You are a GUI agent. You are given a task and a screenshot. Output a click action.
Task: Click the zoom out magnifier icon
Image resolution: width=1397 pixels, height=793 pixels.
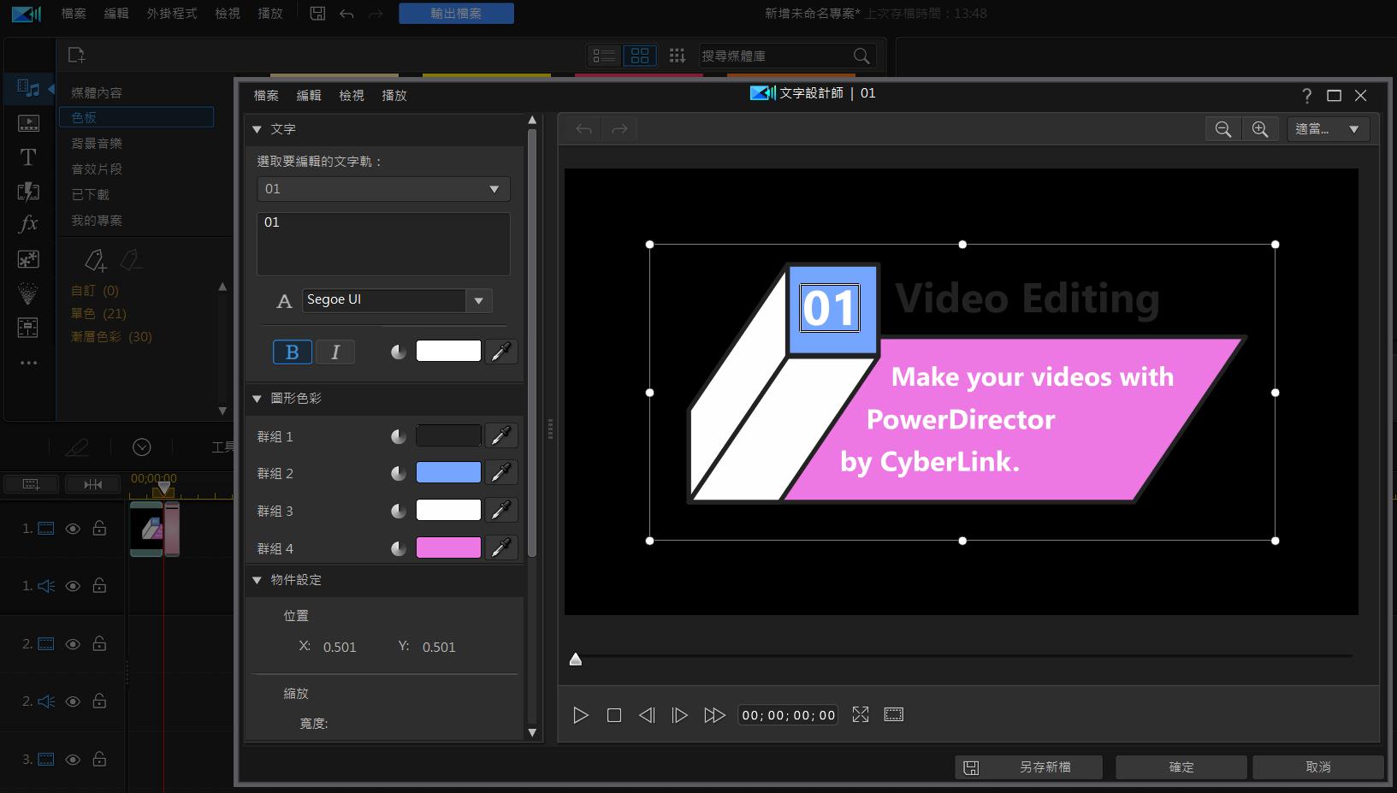tap(1222, 129)
